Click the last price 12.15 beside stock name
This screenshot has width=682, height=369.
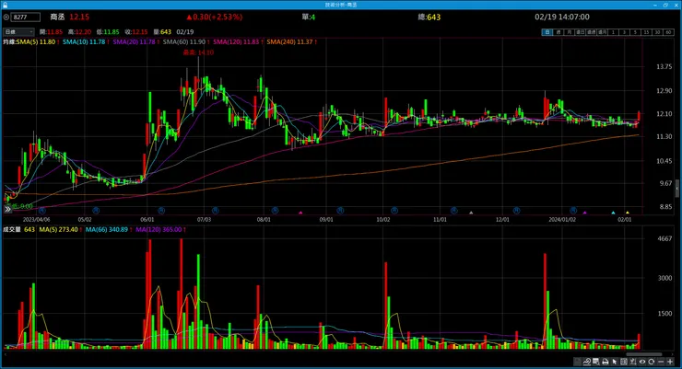pyautogui.click(x=79, y=17)
